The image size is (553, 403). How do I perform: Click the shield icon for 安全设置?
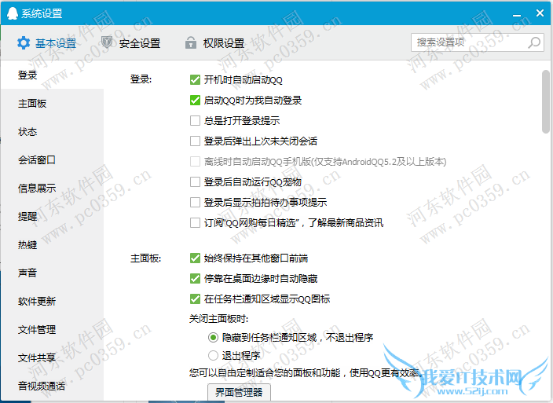tap(107, 42)
